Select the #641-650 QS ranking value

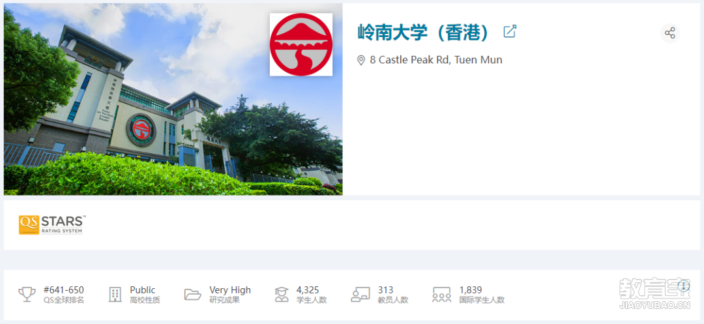[x=64, y=290]
